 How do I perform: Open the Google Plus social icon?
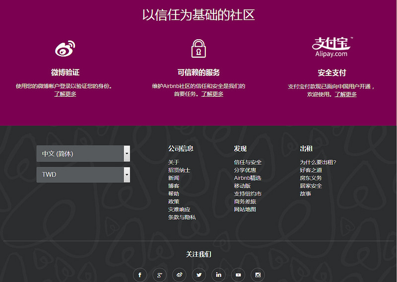[159, 275]
